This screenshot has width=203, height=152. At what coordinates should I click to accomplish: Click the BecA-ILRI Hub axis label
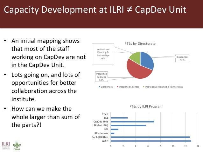click(100, 137)
